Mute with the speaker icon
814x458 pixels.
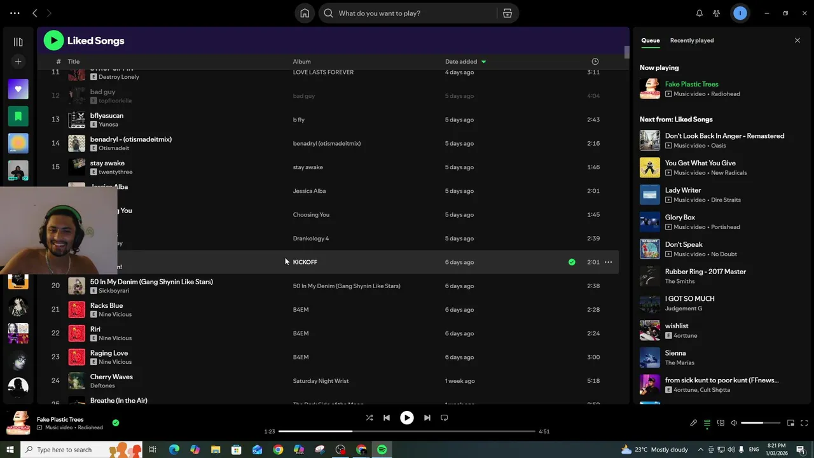[734, 423]
